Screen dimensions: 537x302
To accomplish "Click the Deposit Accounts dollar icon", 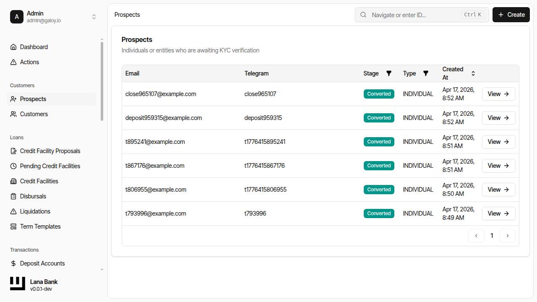I will 13,263.
